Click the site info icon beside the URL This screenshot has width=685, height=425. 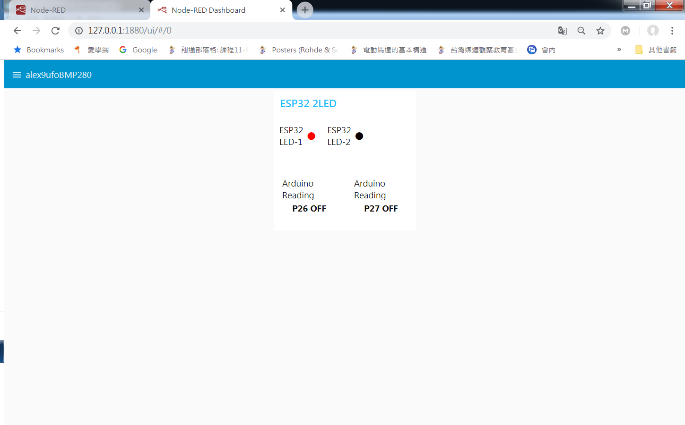[78, 30]
